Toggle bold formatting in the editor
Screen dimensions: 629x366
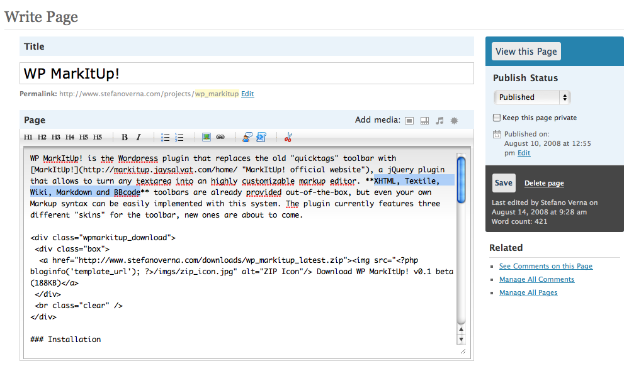pos(125,137)
